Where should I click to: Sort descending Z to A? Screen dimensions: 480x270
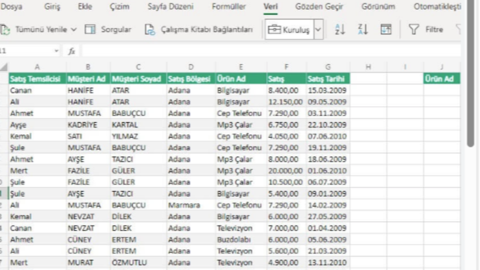click(x=363, y=29)
